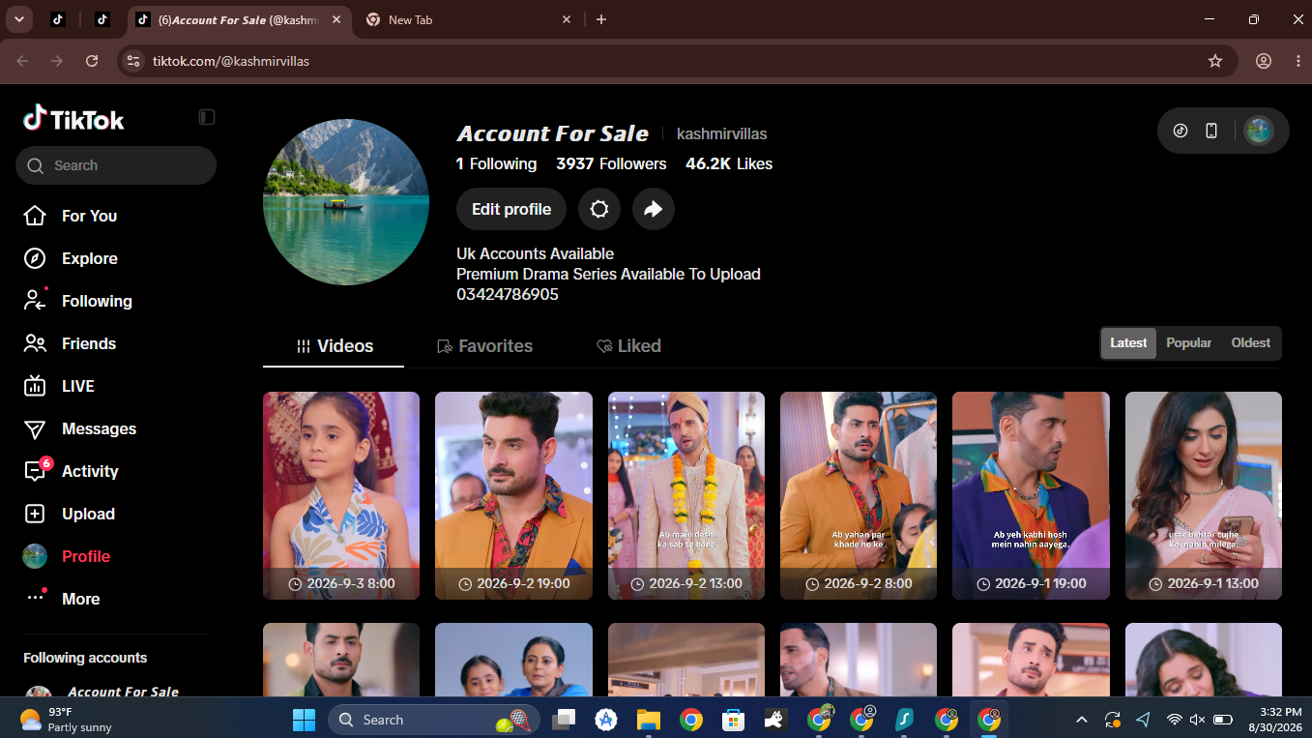This screenshot has width=1312, height=738.
Task: View the 3937 Followers list
Action: point(611,163)
